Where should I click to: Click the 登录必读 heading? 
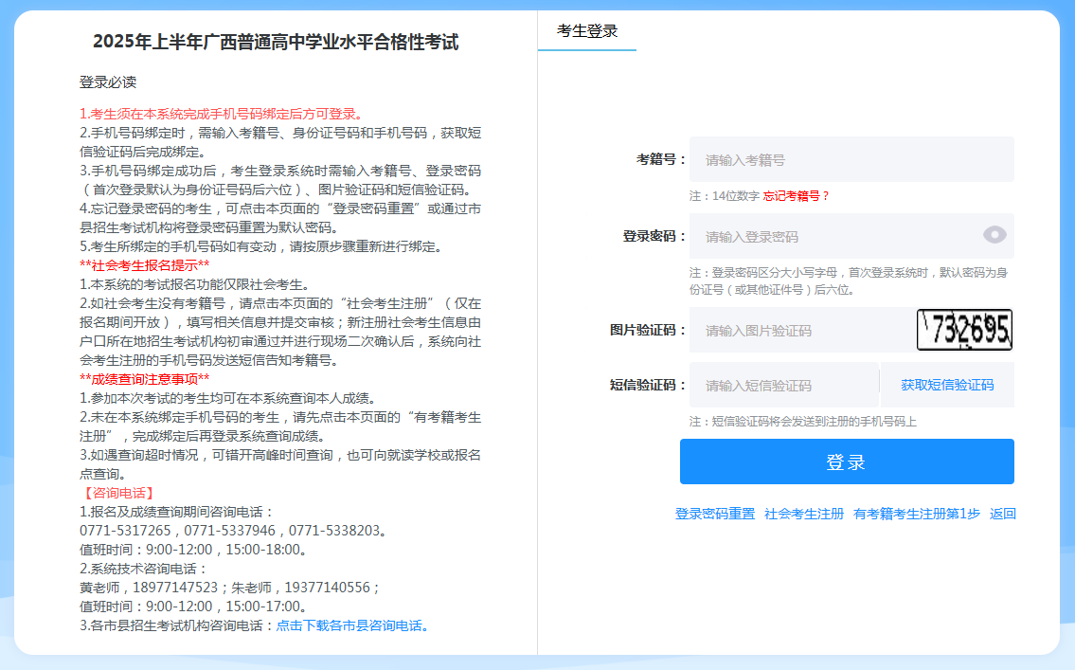(x=108, y=81)
